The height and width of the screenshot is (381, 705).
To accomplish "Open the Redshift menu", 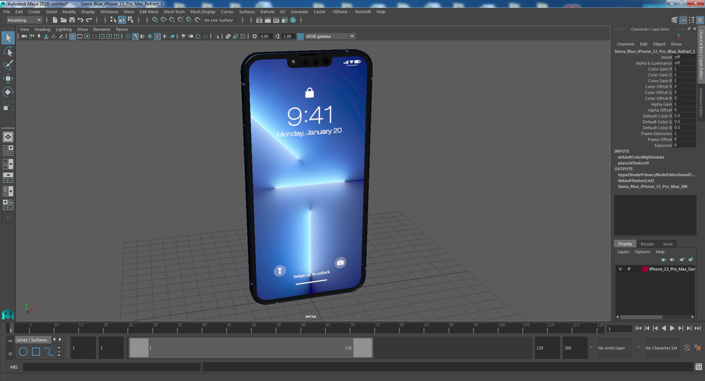I will 363,12.
